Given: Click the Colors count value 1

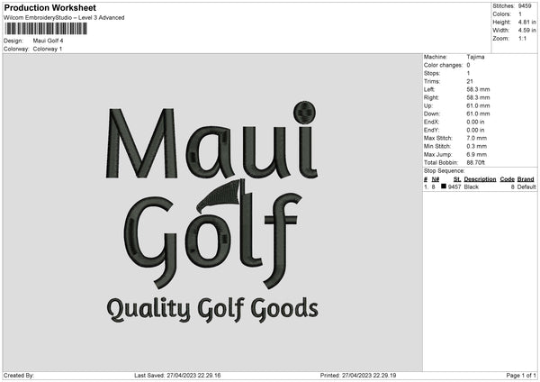Looking at the screenshot, I should click(520, 14).
